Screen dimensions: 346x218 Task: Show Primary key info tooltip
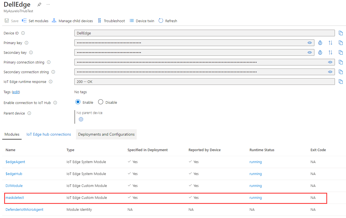coord(27,43)
